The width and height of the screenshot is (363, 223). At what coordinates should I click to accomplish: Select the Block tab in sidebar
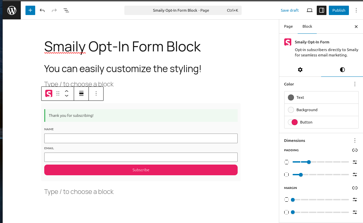pyautogui.click(x=307, y=26)
